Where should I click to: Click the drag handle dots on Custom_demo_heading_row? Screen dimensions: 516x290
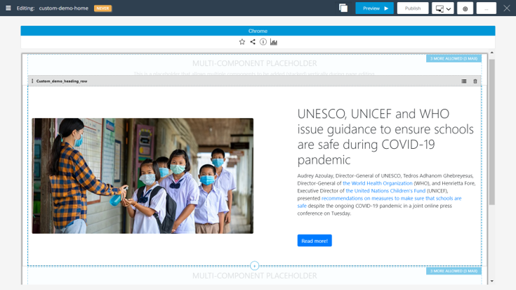[x=32, y=81]
